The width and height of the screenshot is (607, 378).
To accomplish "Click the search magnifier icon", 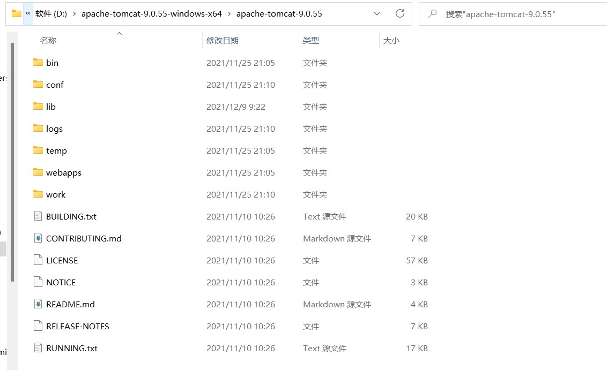I will click(x=432, y=14).
